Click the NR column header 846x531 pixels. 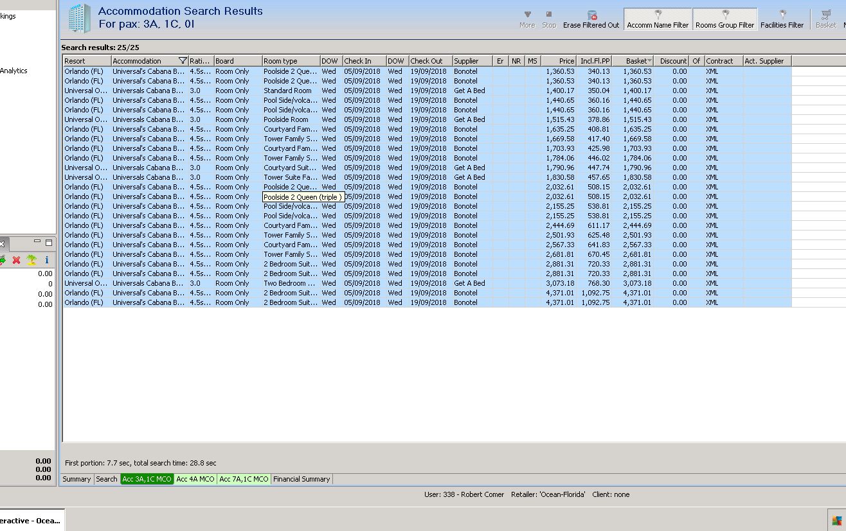(516, 61)
